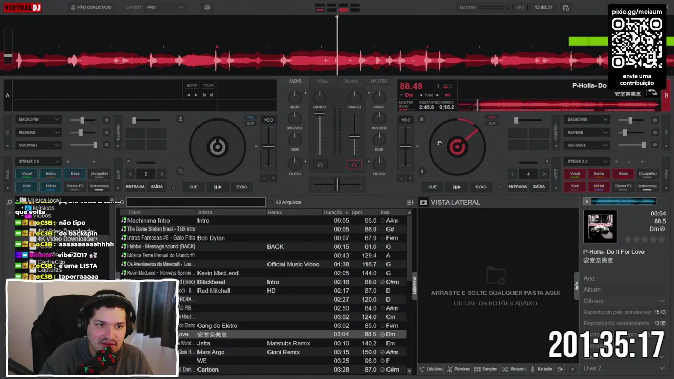Click the layout cube icon in top bar
The image size is (674, 379).
pos(207,7)
